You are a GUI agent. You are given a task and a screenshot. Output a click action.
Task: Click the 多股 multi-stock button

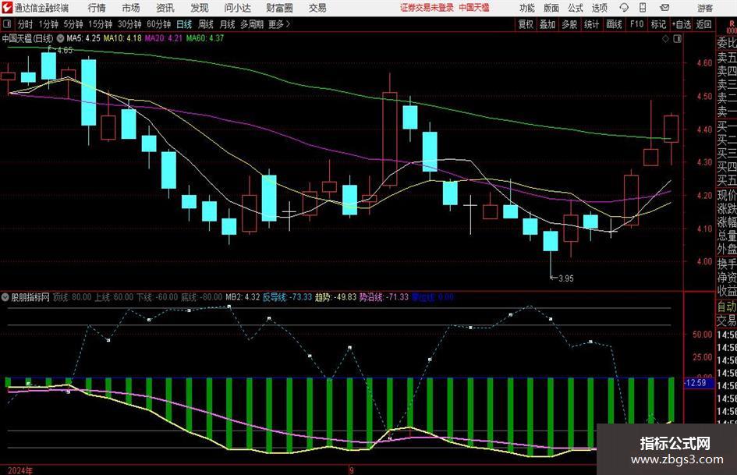569,24
